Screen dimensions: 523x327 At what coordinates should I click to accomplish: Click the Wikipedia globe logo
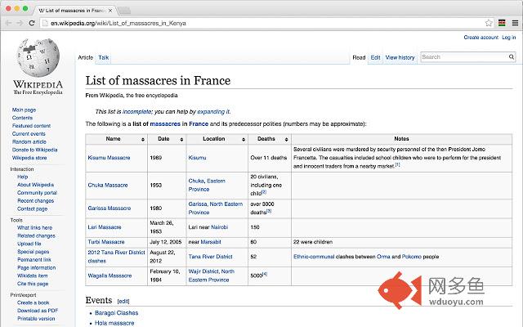click(x=38, y=57)
